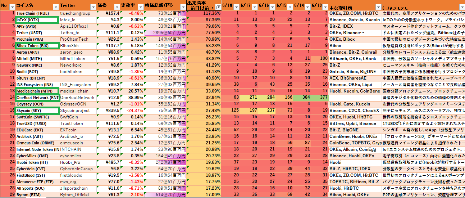Open the Twitter column filter dropdown
The width and height of the screenshot is (465, 198).
click(x=92, y=7)
